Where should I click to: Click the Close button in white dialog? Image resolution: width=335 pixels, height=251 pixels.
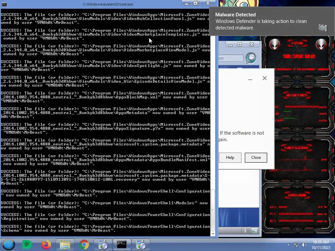pos(256,158)
